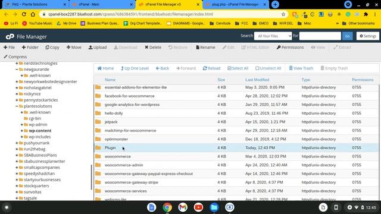Focus the search text input field
This screenshot has width=381, height=214.
pos(320,36)
